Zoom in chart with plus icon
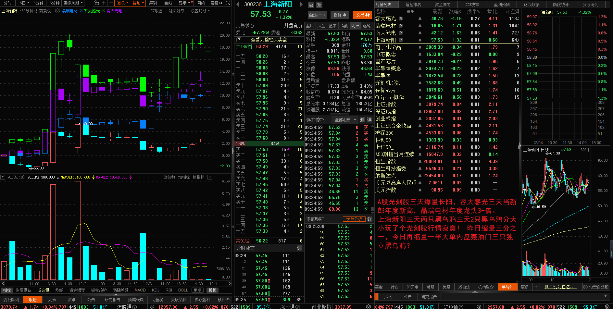 point(104,3)
